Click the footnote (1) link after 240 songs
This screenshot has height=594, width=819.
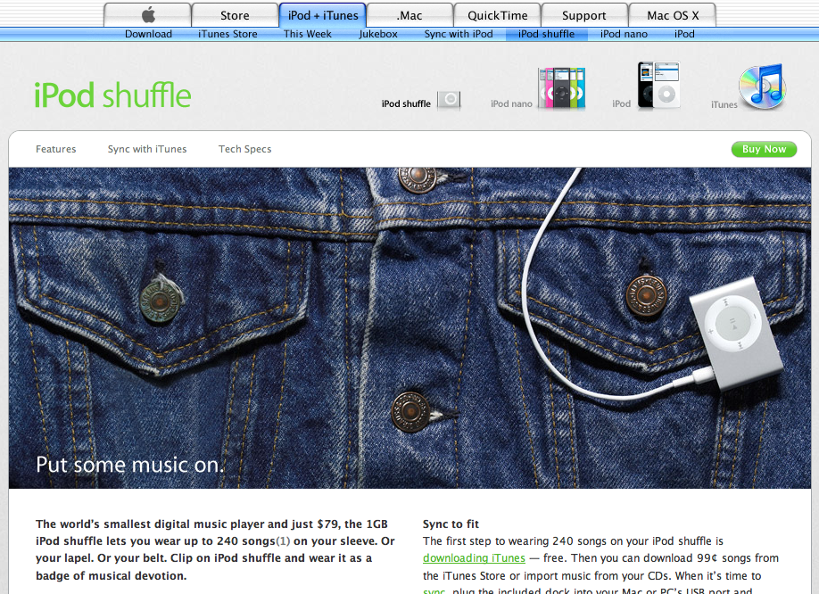(283, 540)
